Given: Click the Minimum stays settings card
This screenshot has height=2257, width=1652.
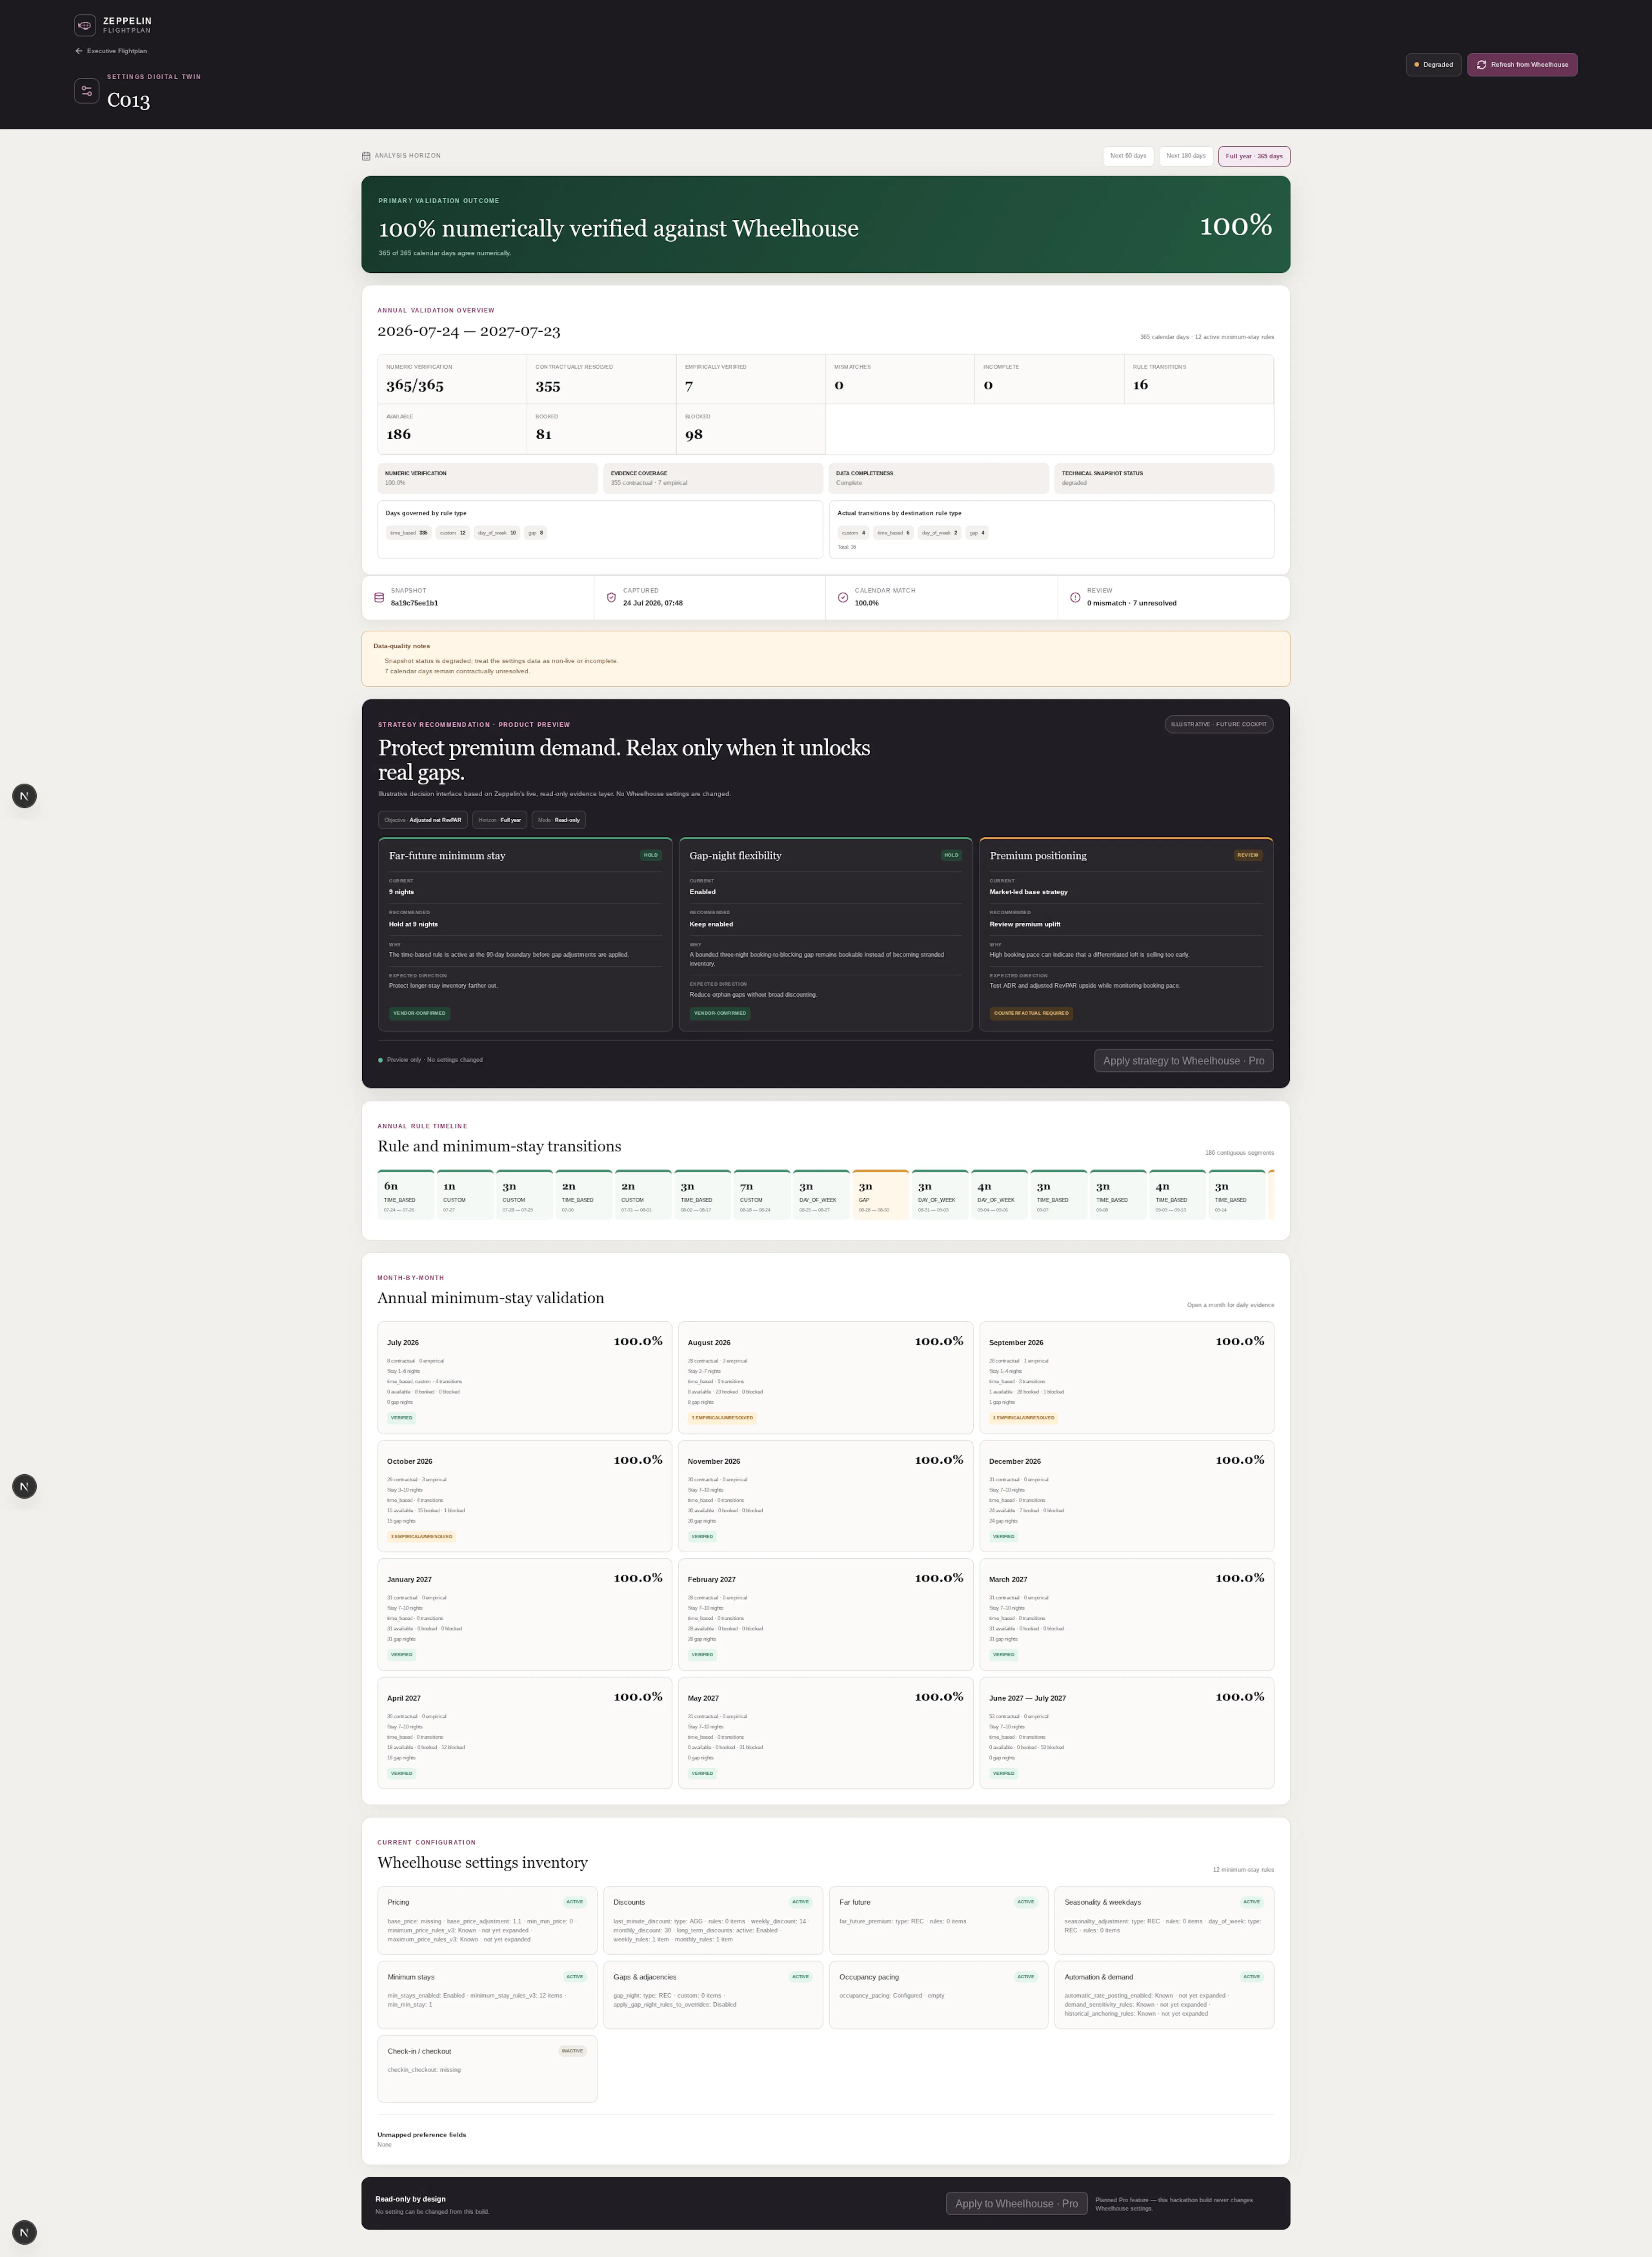Looking at the screenshot, I should (487, 1995).
